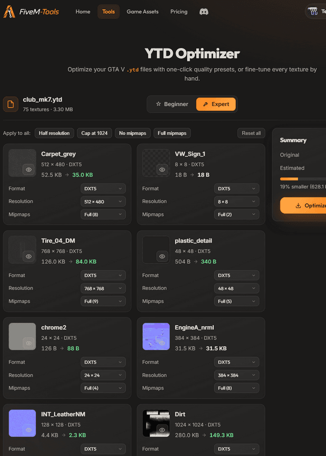Click VW_Sign_1 checkered thumbnail
The width and height of the screenshot is (326, 456).
(156, 163)
